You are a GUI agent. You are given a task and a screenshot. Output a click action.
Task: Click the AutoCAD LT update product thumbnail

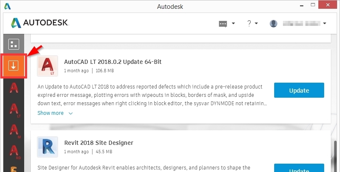coord(47,66)
